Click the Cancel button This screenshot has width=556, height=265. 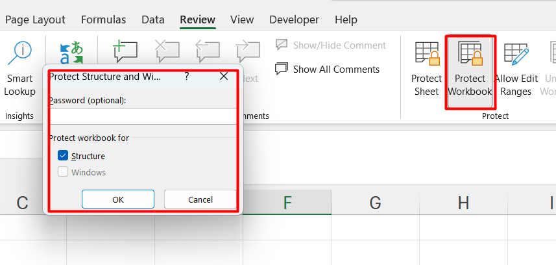tap(200, 199)
